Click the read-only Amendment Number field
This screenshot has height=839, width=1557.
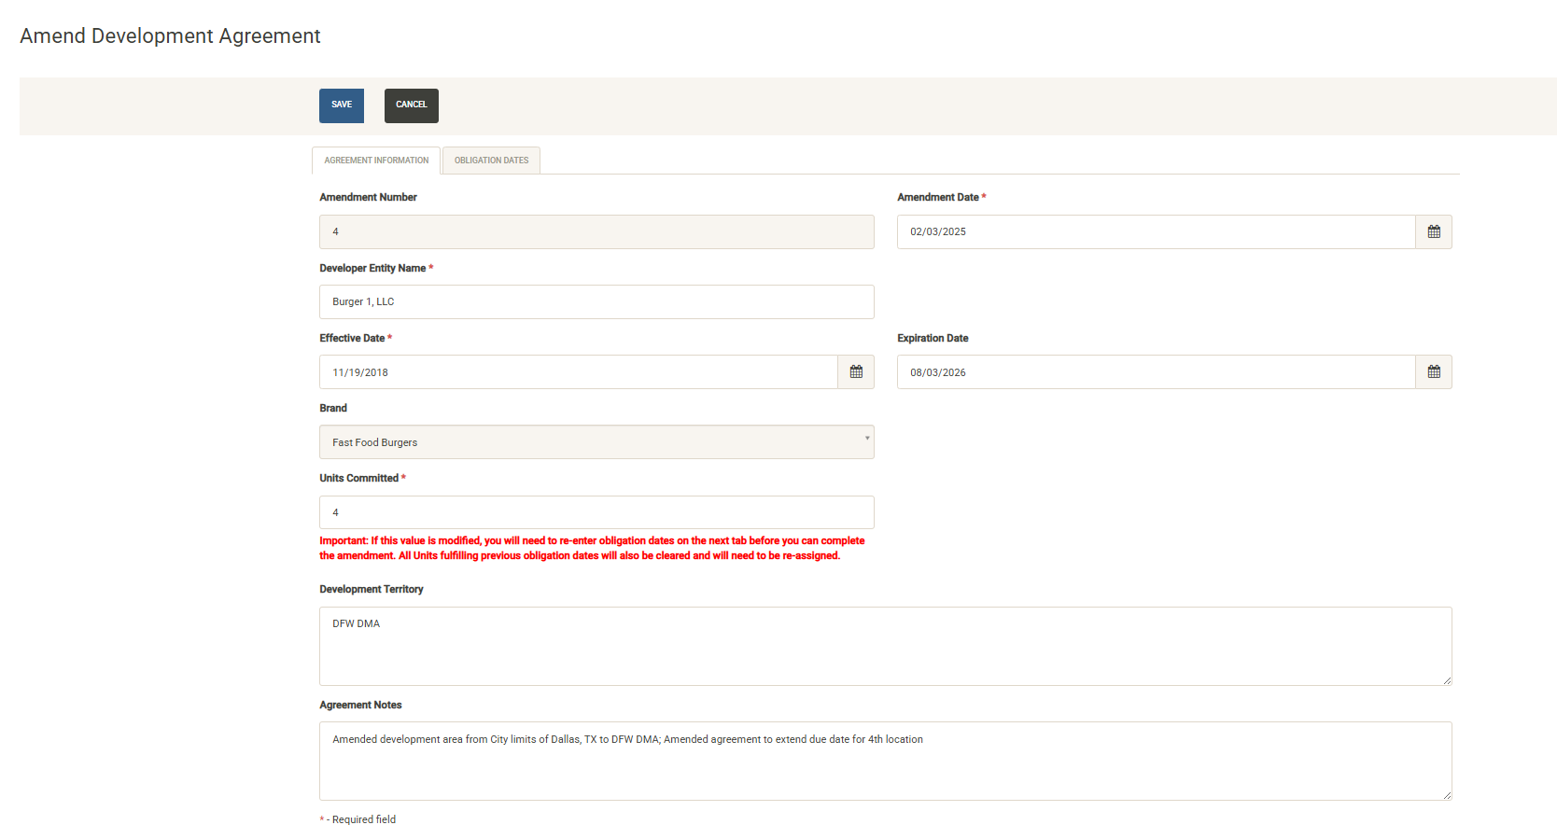(596, 232)
